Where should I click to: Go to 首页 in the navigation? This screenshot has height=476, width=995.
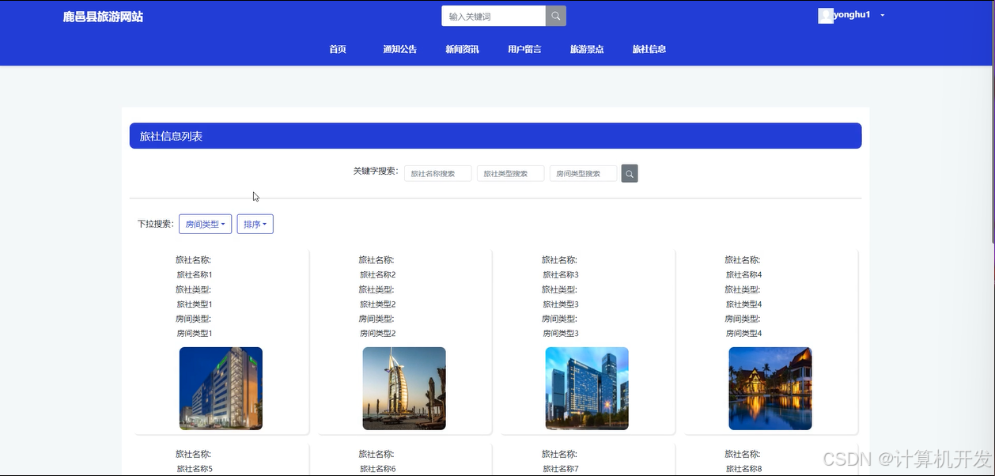click(x=338, y=49)
